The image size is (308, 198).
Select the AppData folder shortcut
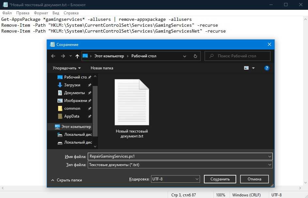coord(71,116)
